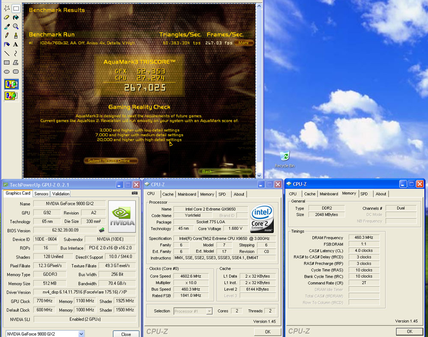Click the Intel Core 2 Extreme logo
Viewport: 428px width, 337px height.
(x=262, y=218)
